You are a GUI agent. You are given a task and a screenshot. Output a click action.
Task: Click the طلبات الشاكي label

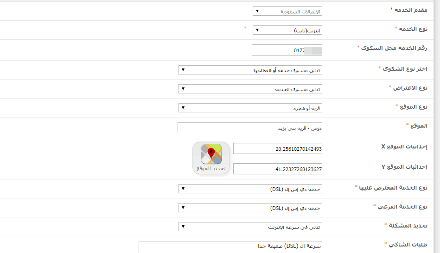(x=408, y=244)
